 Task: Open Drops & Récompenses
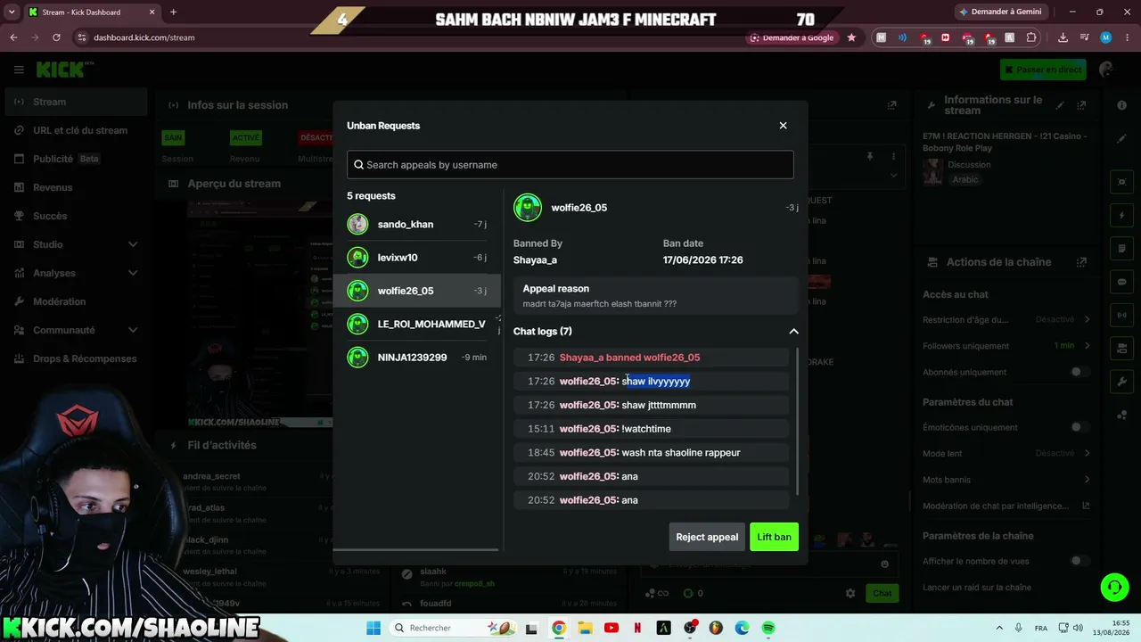coord(74,358)
